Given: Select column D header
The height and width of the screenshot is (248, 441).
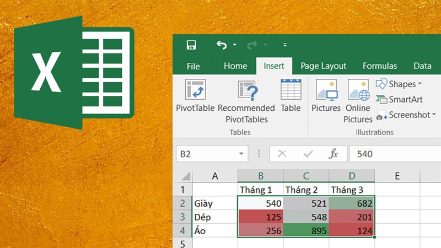Looking at the screenshot, I should click(x=352, y=176).
